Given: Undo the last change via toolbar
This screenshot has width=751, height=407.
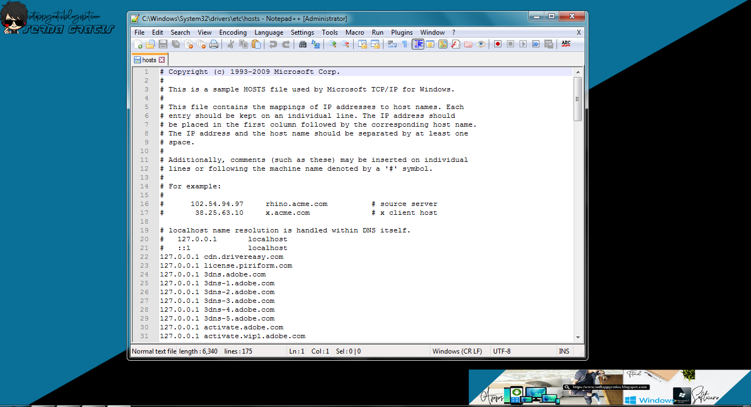Looking at the screenshot, I should (273, 44).
